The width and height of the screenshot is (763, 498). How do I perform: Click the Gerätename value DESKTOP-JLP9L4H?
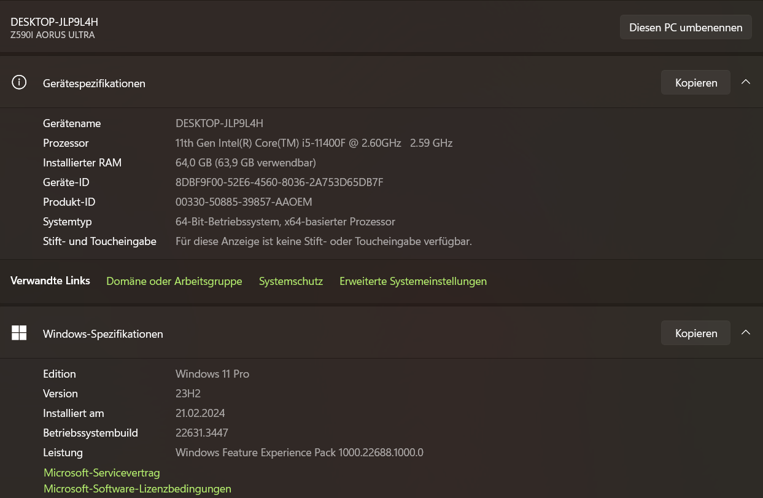[219, 123]
